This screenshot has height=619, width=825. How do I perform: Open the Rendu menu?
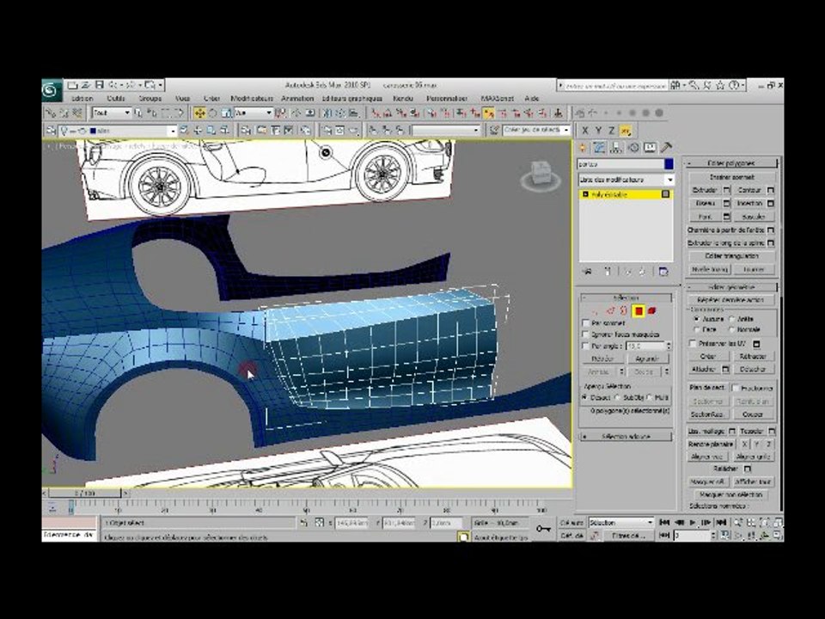[x=403, y=98]
